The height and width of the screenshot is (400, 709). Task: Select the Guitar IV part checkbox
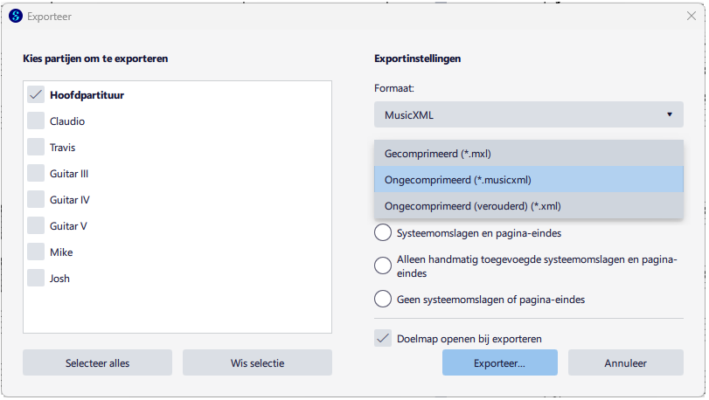pyautogui.click(x=36, y=200)
